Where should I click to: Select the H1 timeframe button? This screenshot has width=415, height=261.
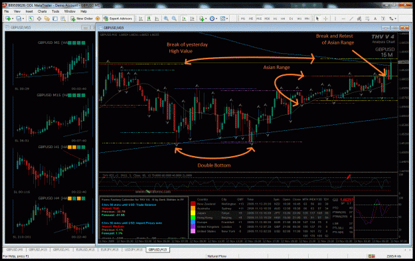[276, 19]
